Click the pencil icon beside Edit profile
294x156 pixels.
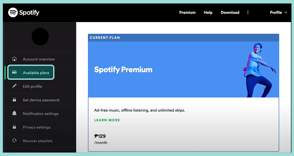(14, 86)
